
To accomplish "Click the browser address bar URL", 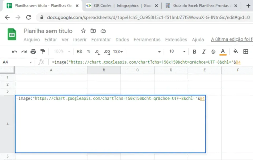I will click(x=148, y=17).
